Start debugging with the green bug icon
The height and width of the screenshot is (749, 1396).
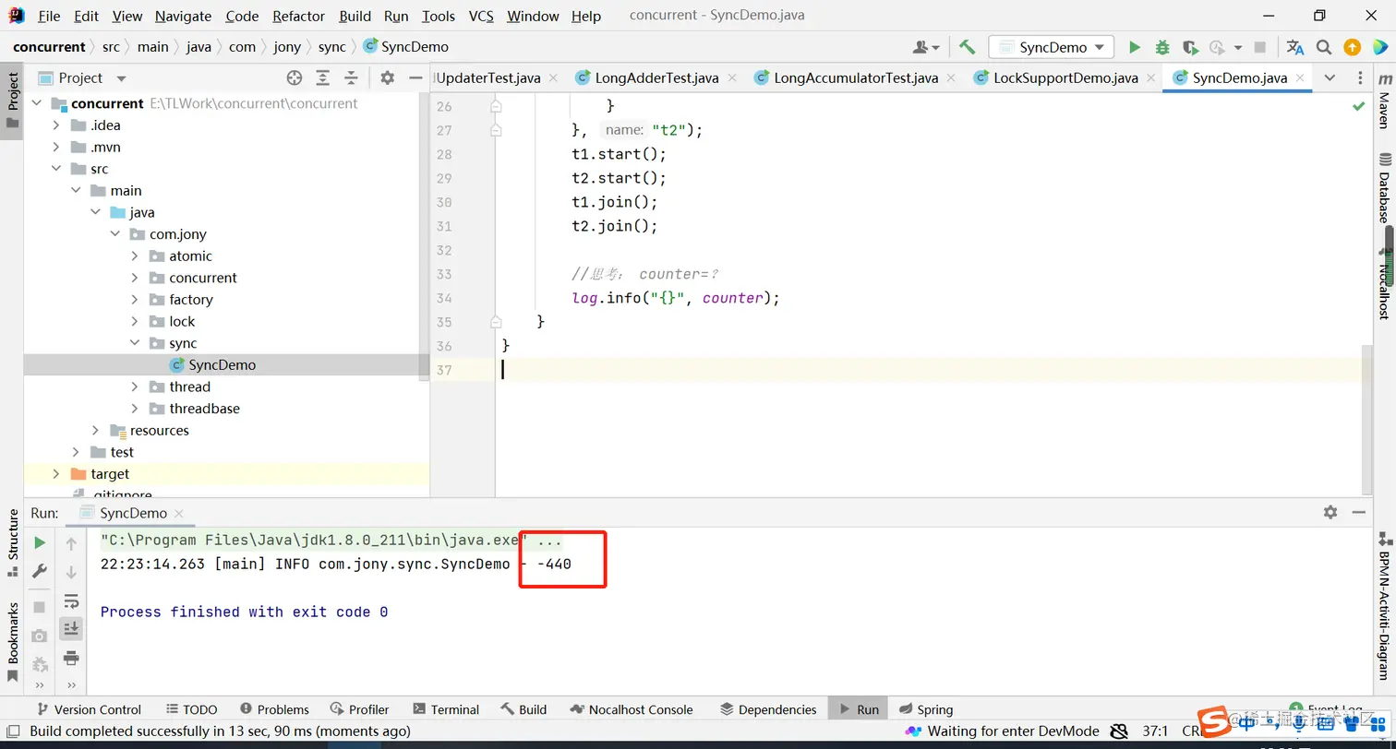(1162, 47)
